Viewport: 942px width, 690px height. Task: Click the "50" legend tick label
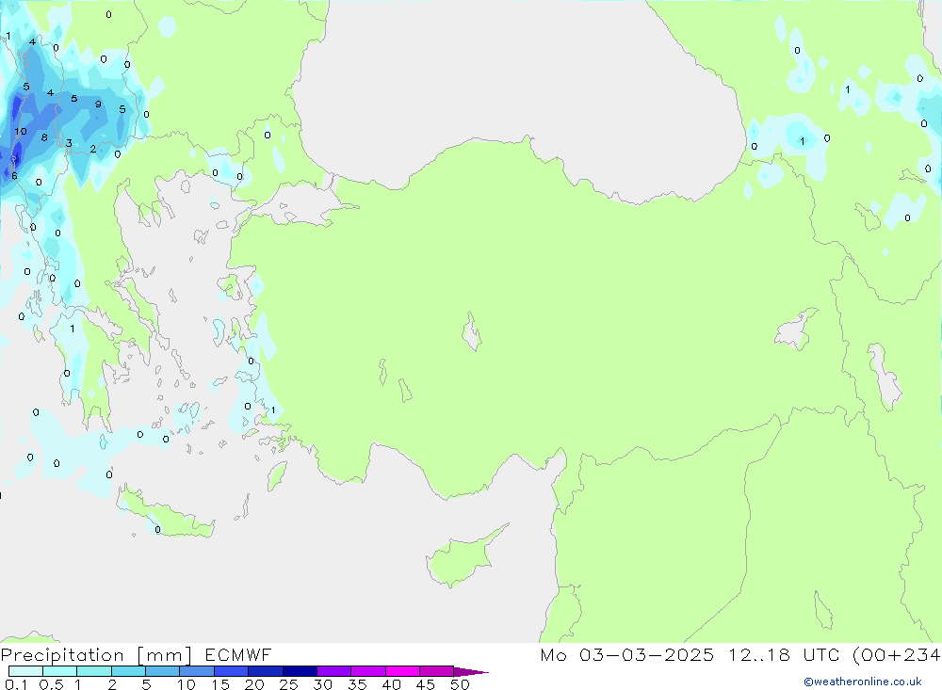[460, 684]
